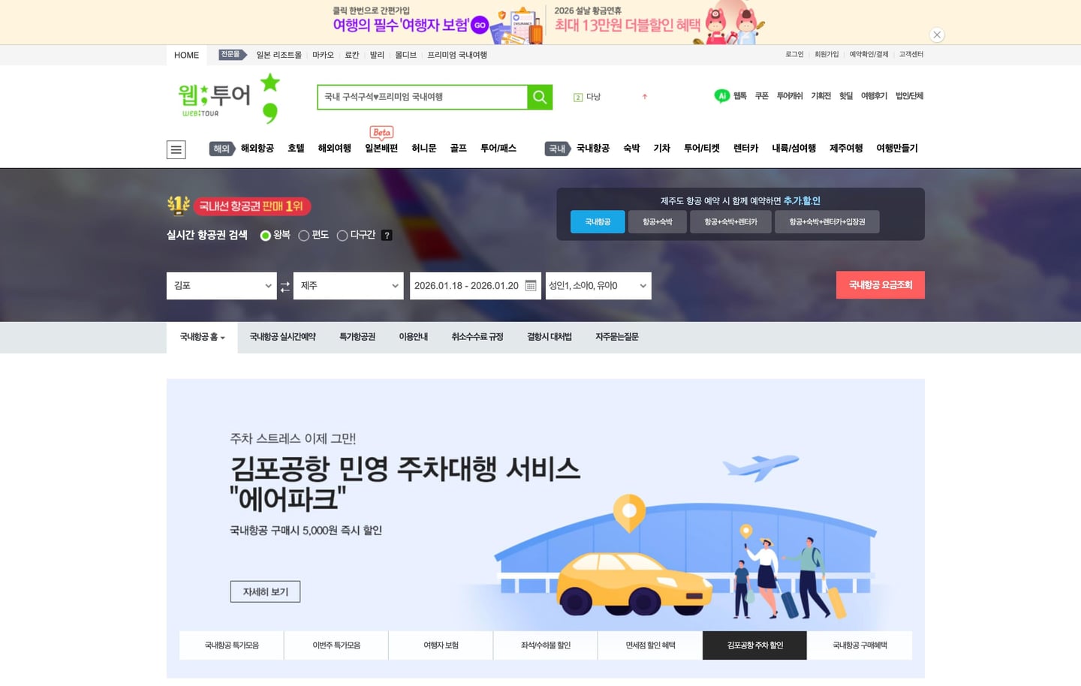Open the 제주 arrival dropdown

(x=348, y=286)
